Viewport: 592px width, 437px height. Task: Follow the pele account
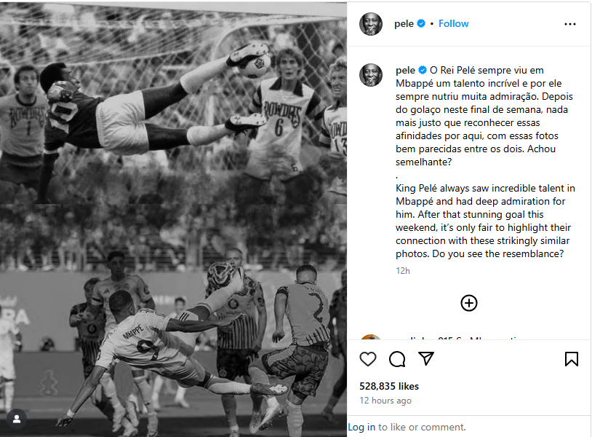[x=453, y=24]
